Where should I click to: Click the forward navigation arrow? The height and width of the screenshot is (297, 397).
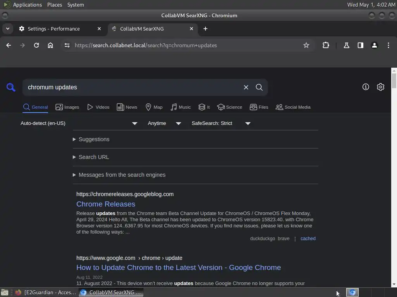click(22, 45)
